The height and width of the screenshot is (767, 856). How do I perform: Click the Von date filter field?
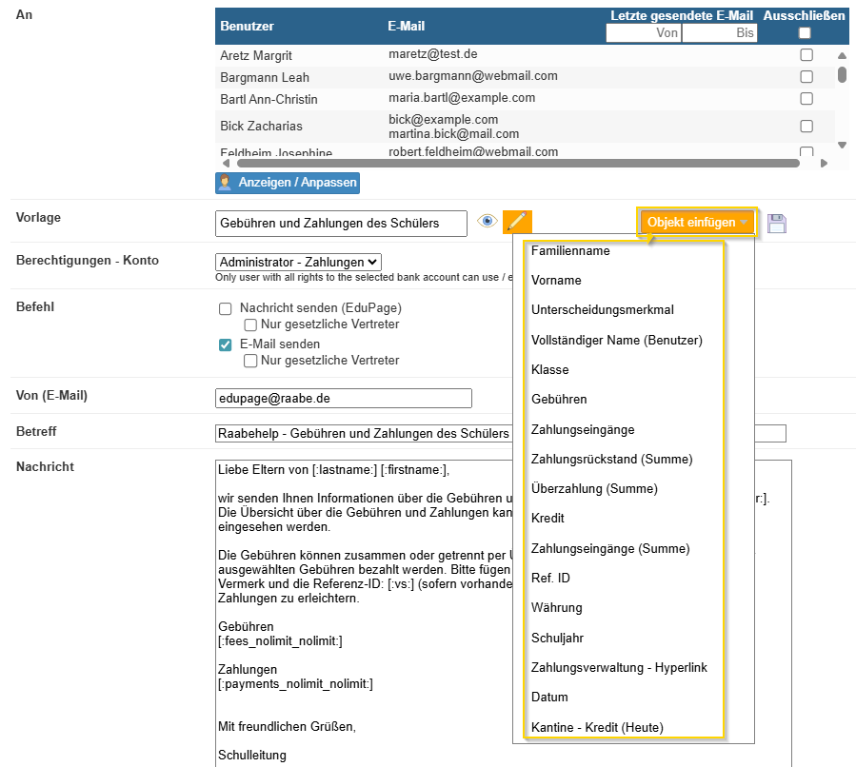(644, 33)
